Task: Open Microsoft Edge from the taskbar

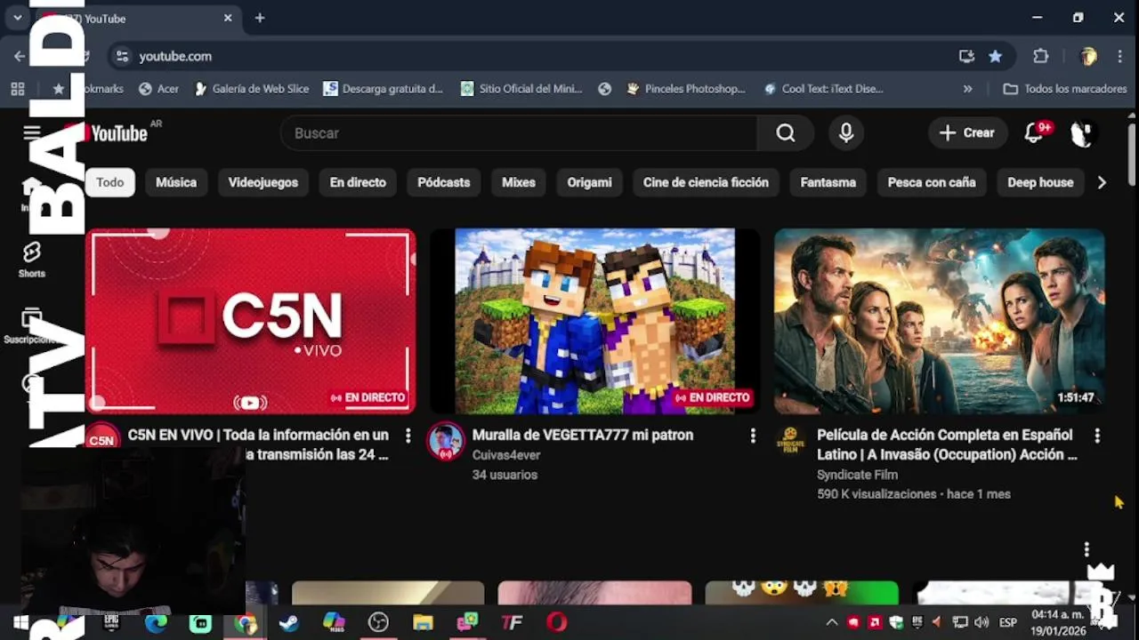Action: point(156,622)
